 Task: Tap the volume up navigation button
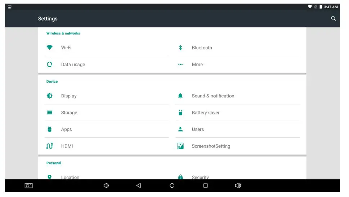(238, 185)
